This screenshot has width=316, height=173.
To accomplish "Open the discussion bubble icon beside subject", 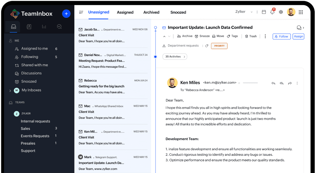I will pyautogui.click(x=299, y=27).
